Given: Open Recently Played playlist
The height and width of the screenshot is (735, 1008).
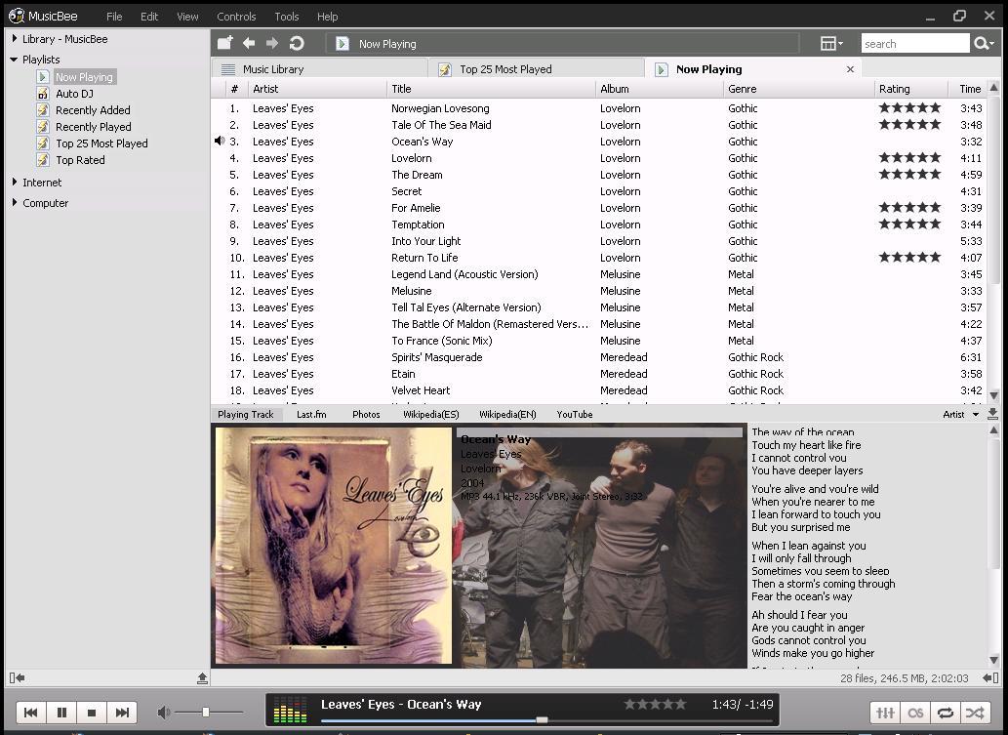Looking at the screenshot, I should coord(94,127).
